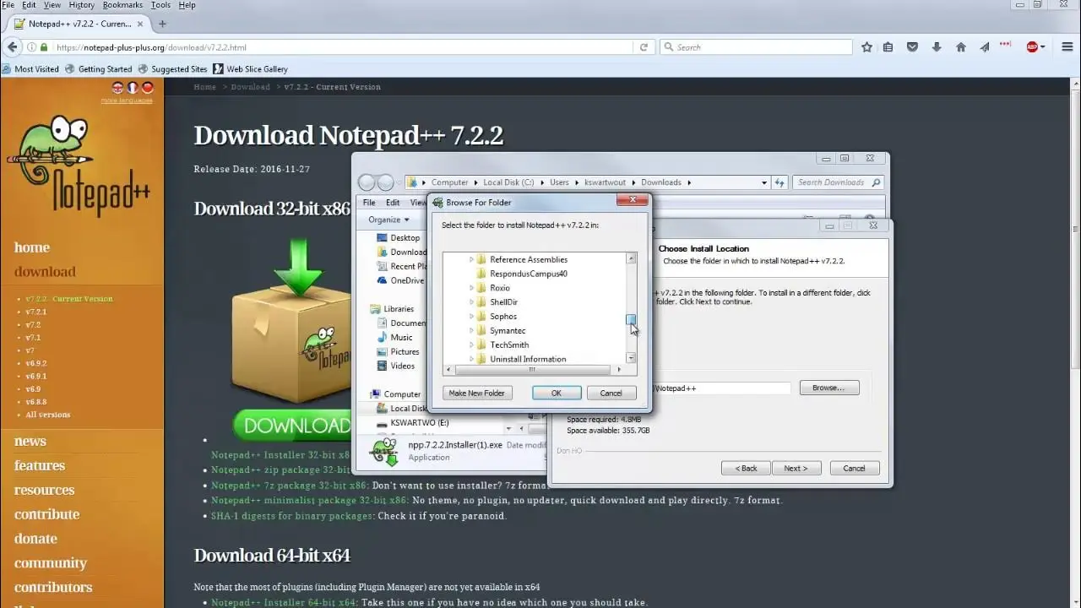The width and height of the screenshot is (1081, 608).
Task: Expand the ShellDir folder node
Action: [x=471, y=302]
